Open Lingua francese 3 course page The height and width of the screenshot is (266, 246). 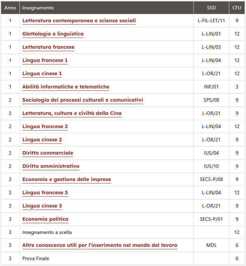pyautogui.click(x=45, y=193)
